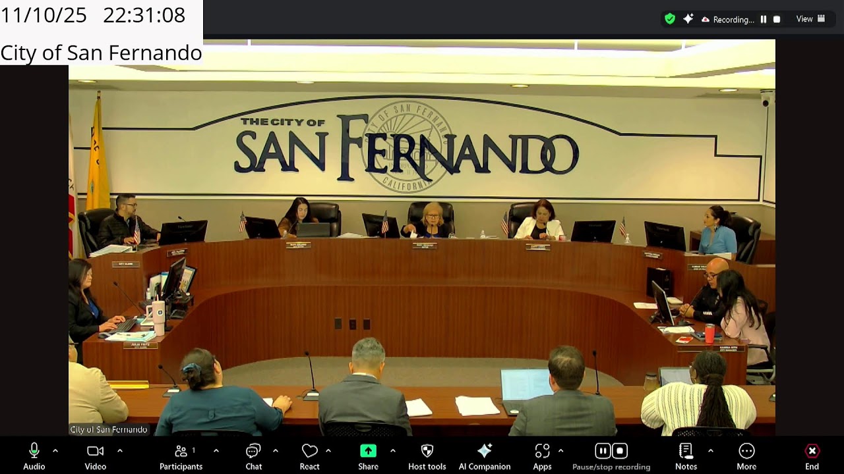Pause recording in the bottom toolbar
Viewport: 844px width, 474px height.
click(x=603, y=451)
